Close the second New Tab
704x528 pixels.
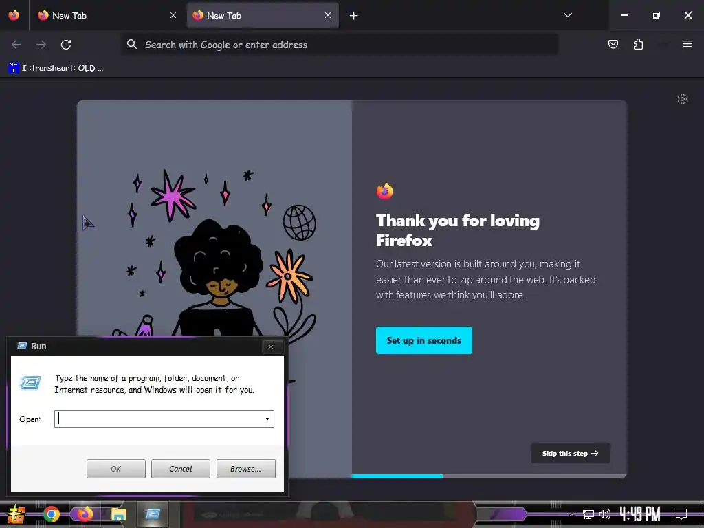click(x=328, y=15)
